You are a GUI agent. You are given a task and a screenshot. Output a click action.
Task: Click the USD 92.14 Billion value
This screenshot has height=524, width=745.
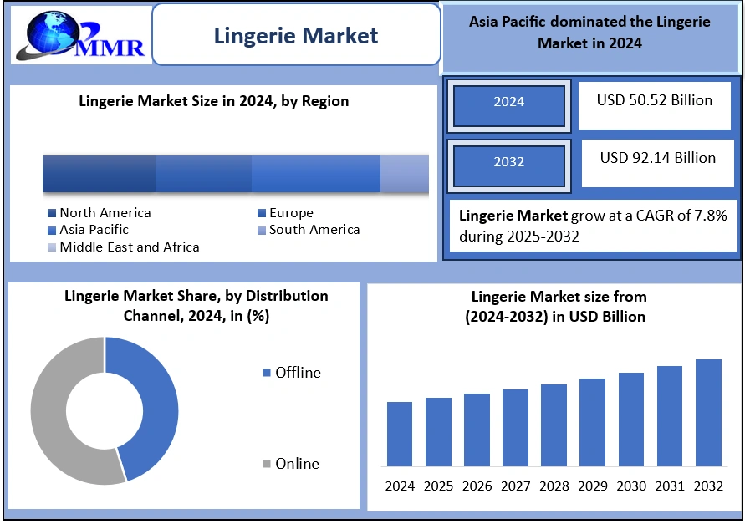tap(657, 159)
